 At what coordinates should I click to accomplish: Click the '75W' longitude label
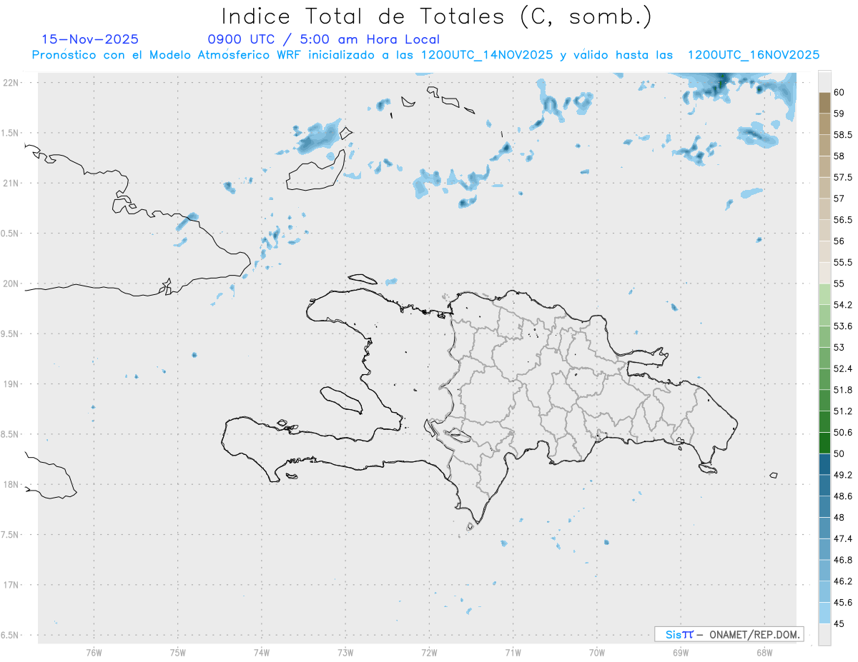coord(177,652)
